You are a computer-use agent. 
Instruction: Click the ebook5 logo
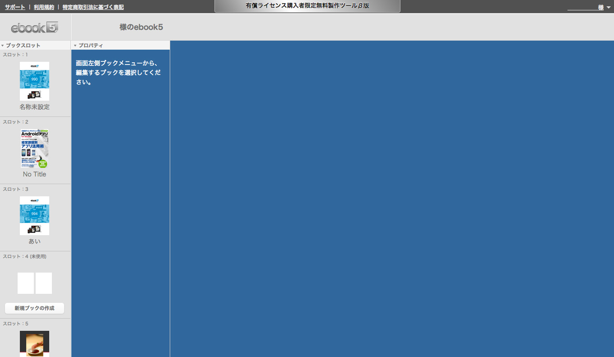35,28
